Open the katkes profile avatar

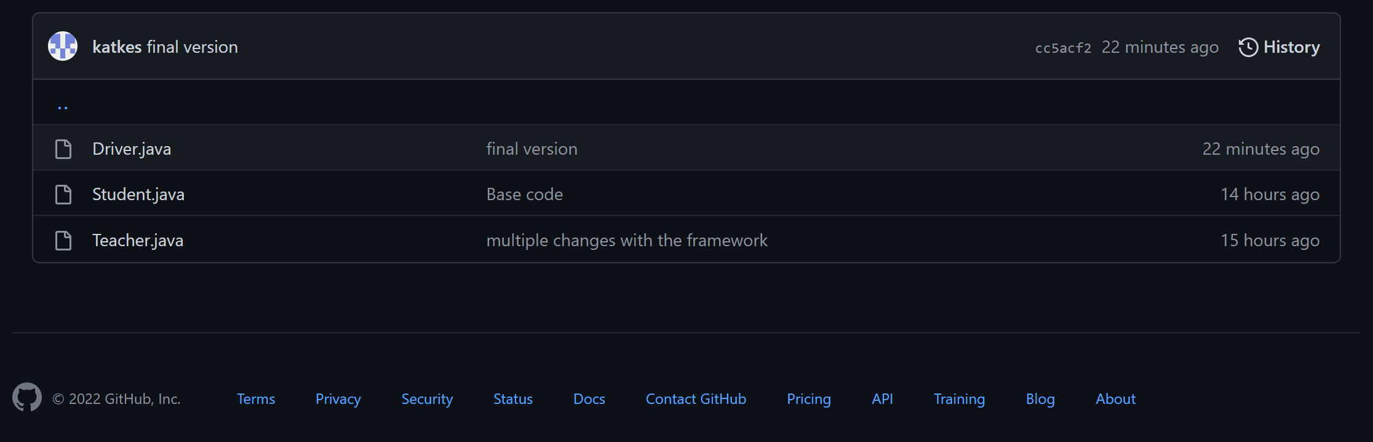coord(63,46)
